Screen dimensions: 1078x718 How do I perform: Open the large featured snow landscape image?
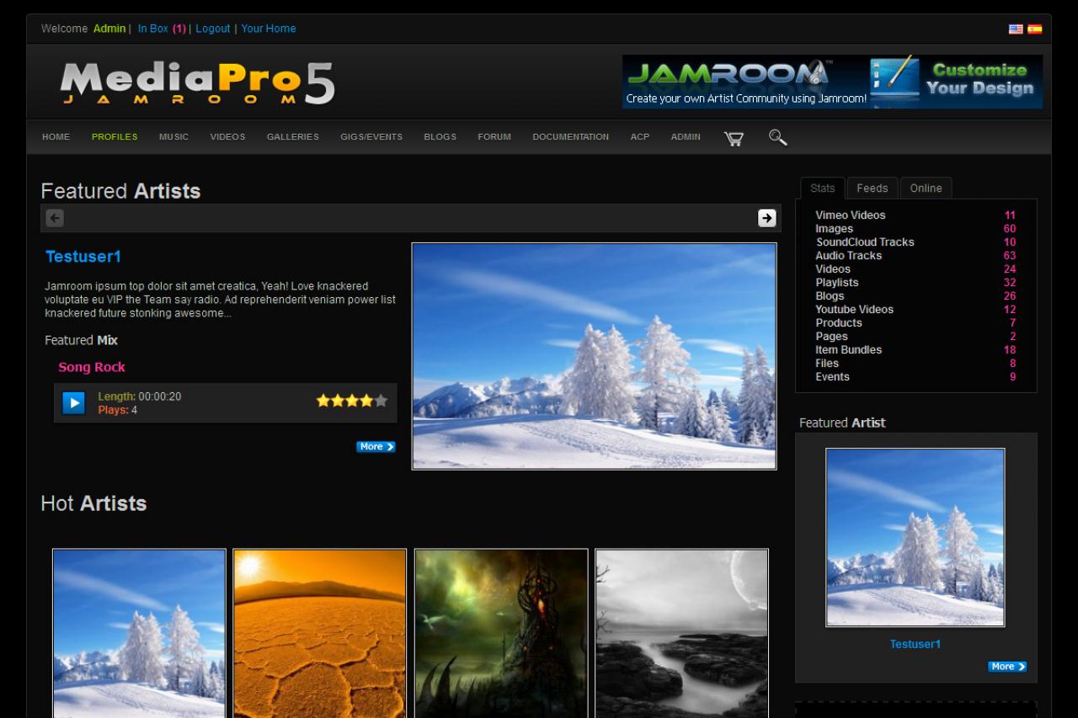[x=594, y=356]
